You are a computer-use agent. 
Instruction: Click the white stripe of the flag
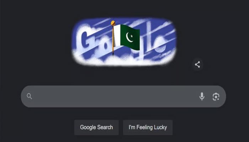pyautogui.click(x=117, y=36)
